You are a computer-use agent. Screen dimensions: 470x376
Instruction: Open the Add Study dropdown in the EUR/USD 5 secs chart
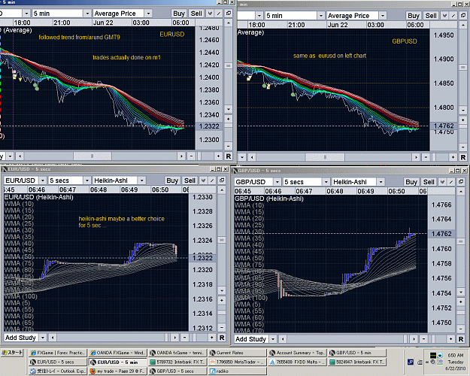(43, 338)
